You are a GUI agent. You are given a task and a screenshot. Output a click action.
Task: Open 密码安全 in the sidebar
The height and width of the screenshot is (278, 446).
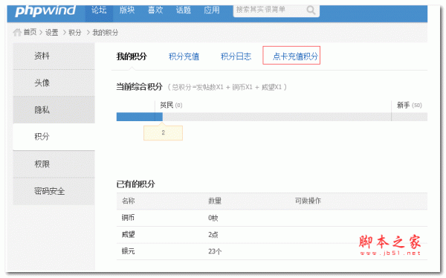[54, 191]
